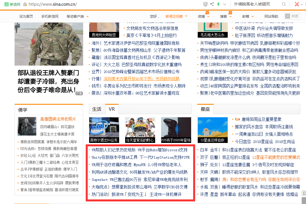Expand the address bar chevron dropdown
Image resolution: width=306 pixels, height=204 pixels.
[225, 4]
